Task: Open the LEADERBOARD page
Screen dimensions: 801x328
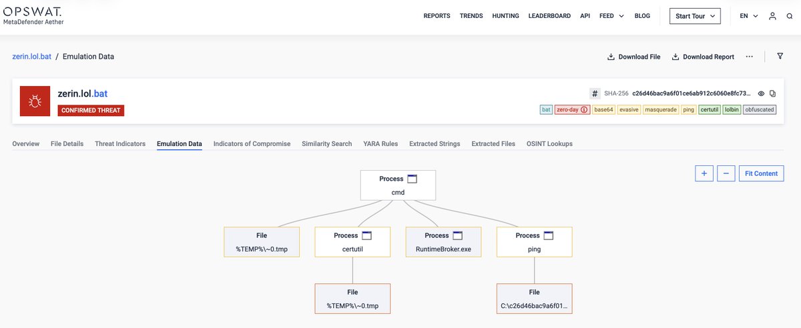Action: (x=549, y=16)
